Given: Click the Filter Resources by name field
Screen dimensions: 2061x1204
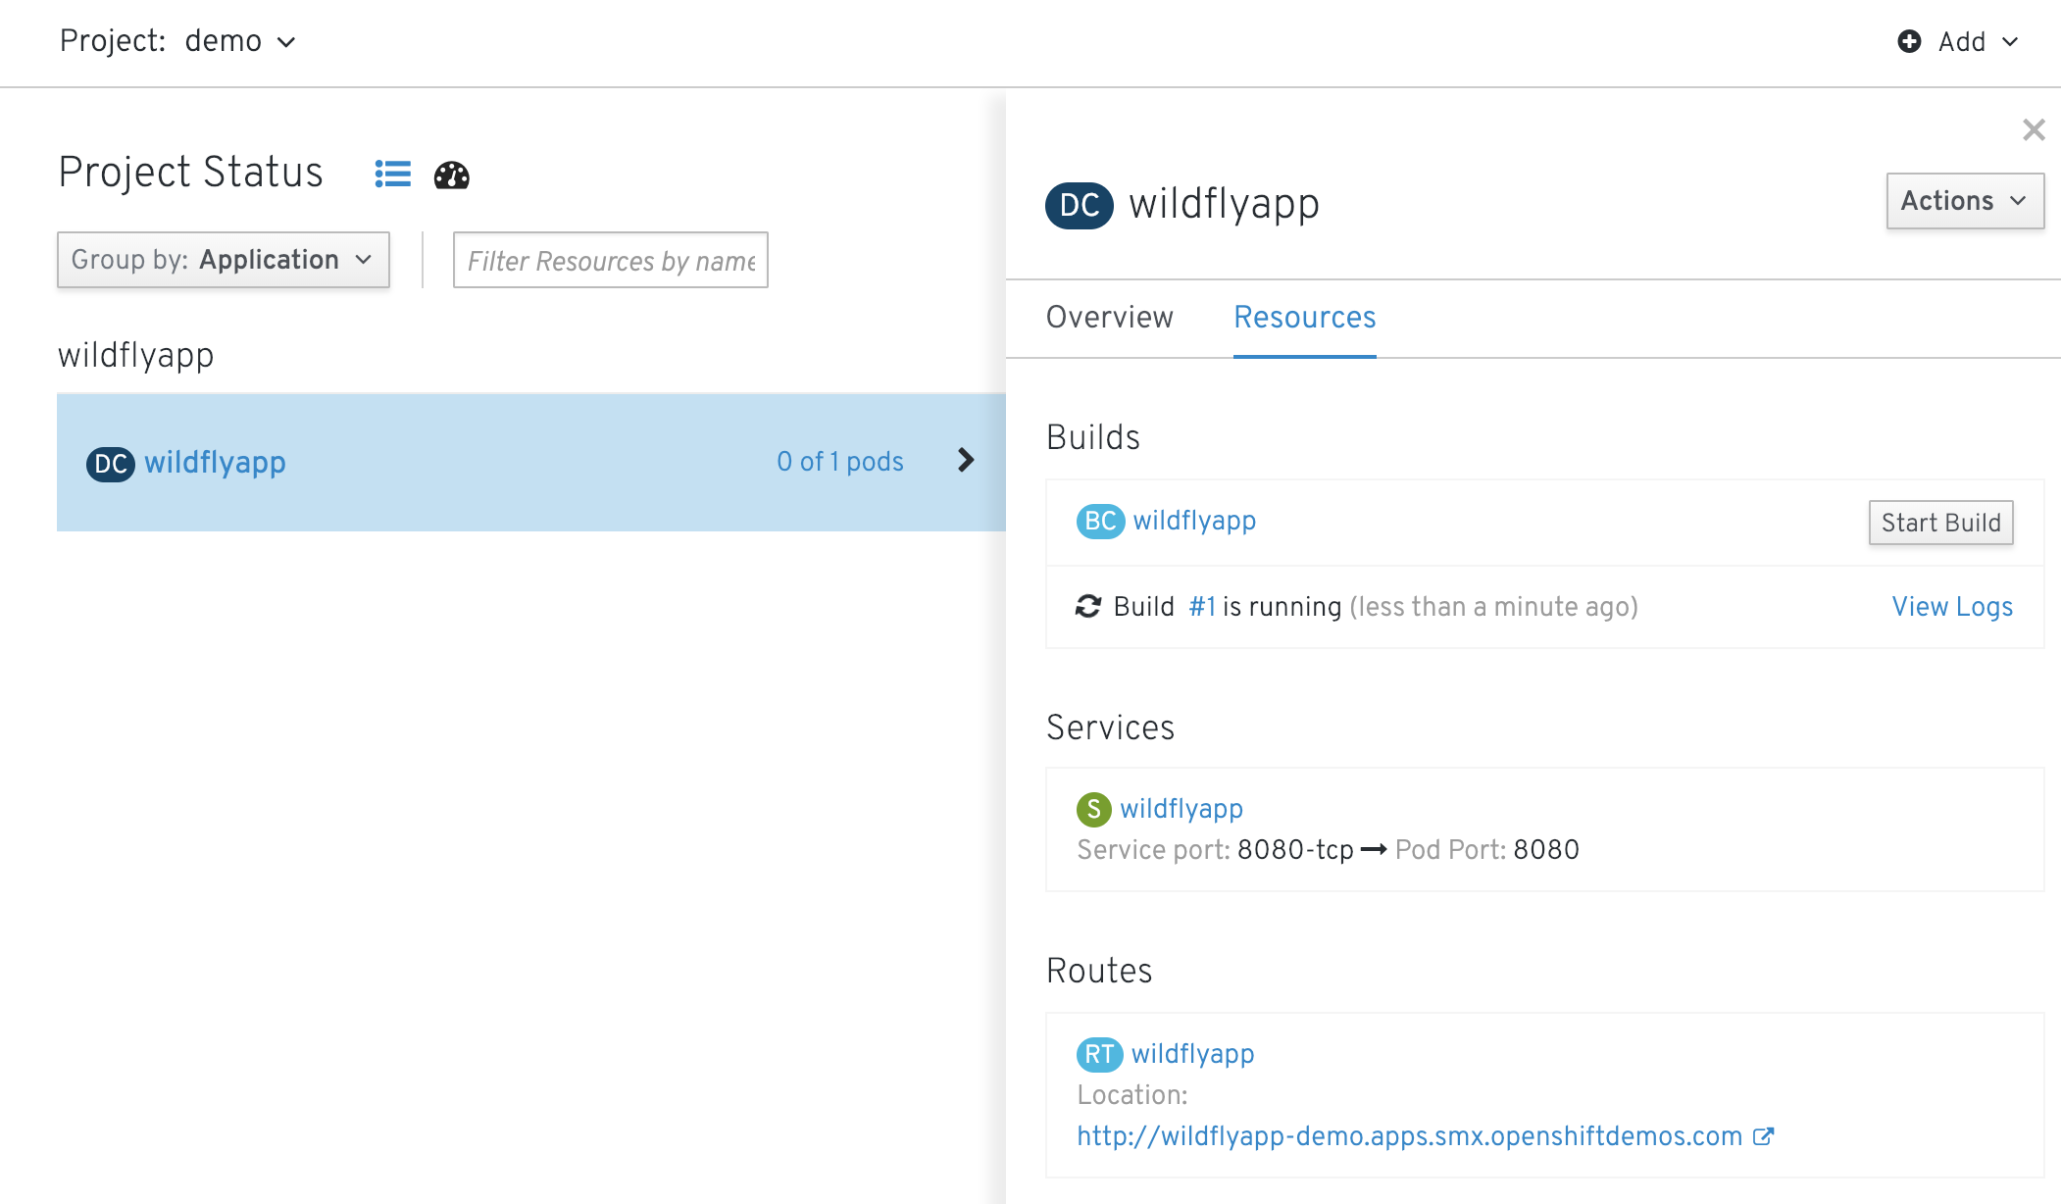Looking at the screenshot, I should click(610, 260).
